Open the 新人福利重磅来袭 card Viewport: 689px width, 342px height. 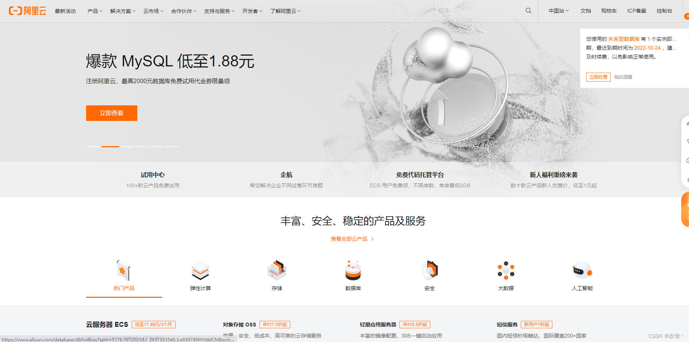click(x=554, y=180)
